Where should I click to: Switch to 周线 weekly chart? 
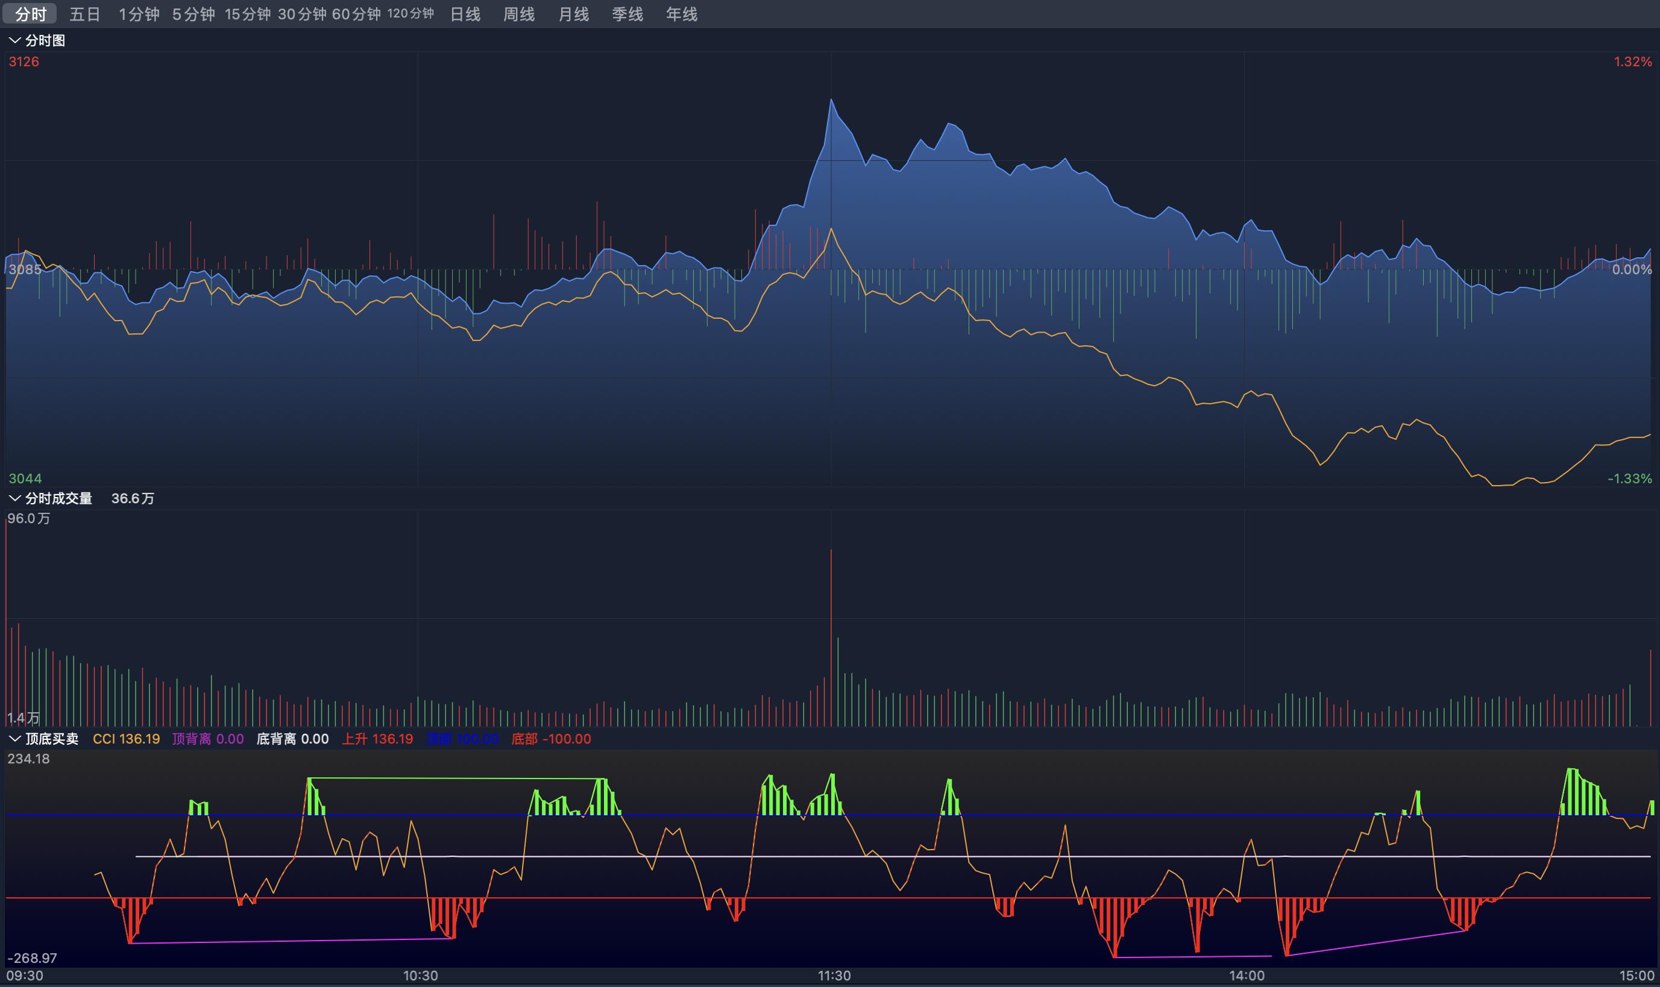click(x=519, y=14)
